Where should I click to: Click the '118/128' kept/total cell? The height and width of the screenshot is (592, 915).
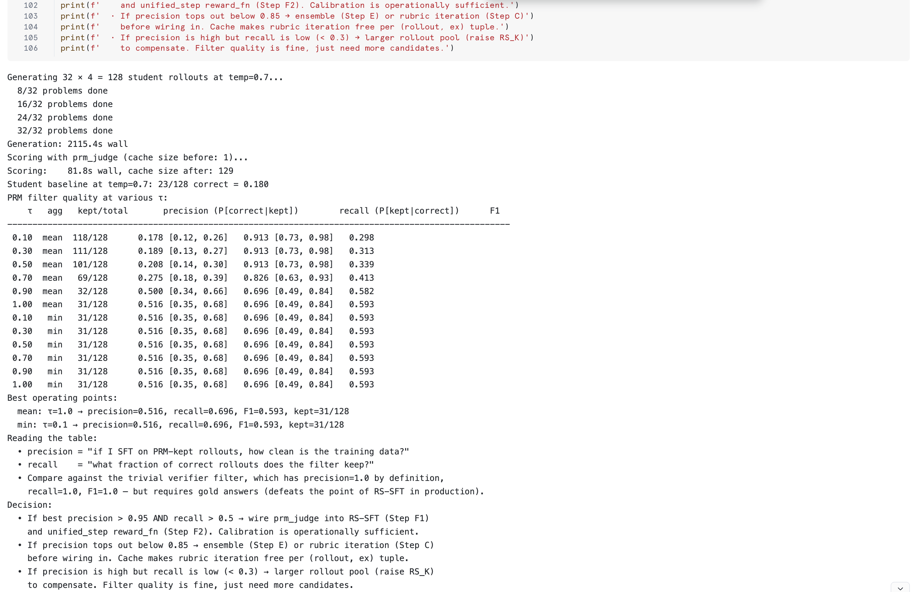point(90,238)
